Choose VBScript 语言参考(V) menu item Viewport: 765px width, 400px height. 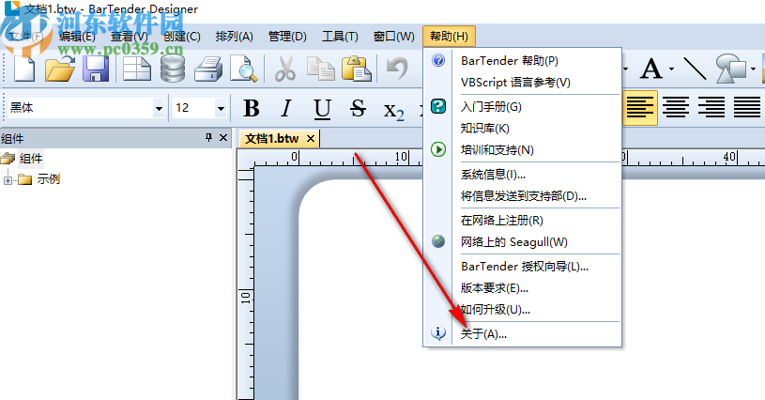523,83
